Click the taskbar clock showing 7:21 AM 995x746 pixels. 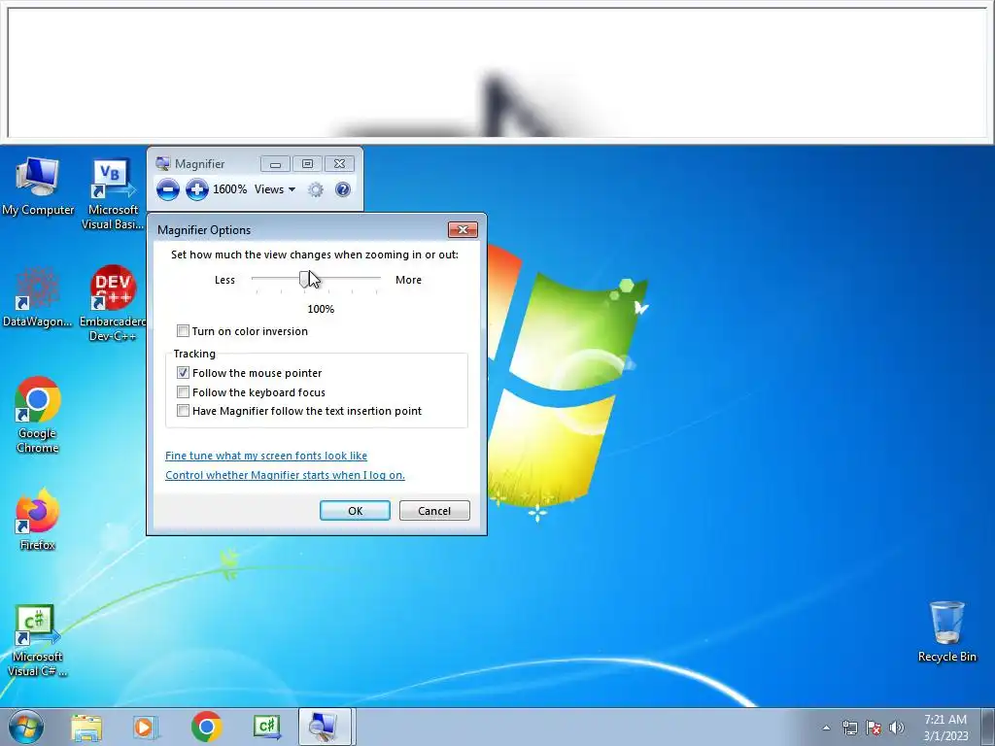tap(945, 728)
